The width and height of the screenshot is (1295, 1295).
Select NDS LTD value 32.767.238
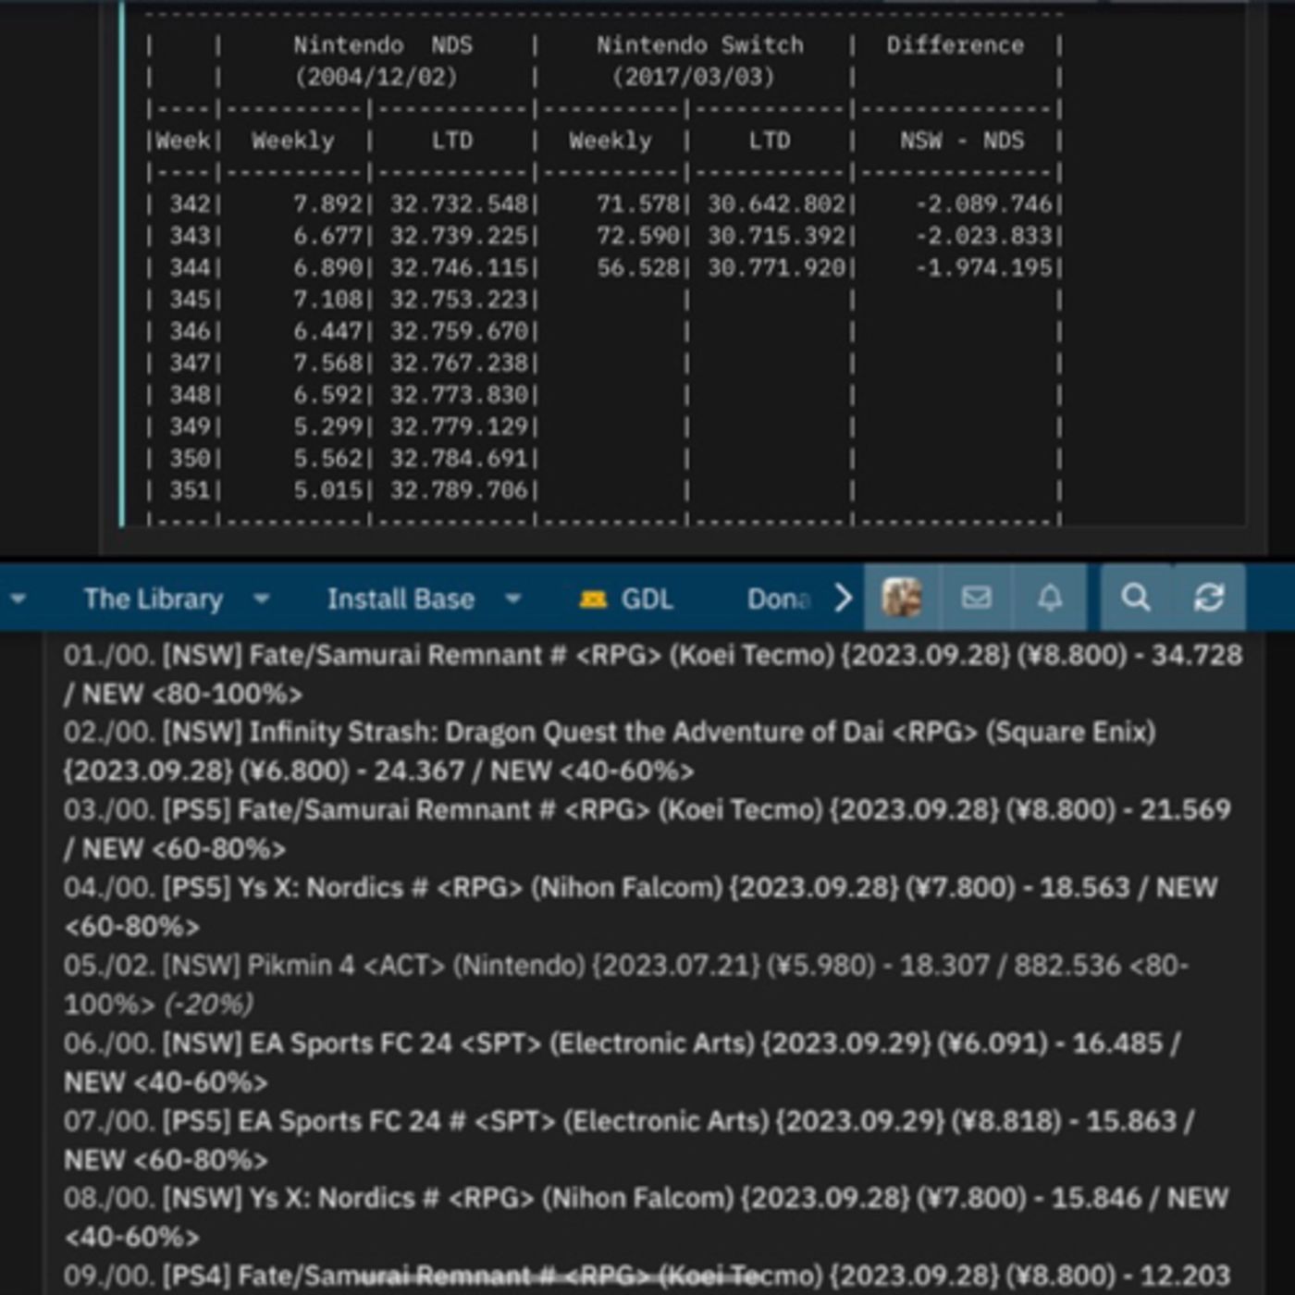click(459, 363)
